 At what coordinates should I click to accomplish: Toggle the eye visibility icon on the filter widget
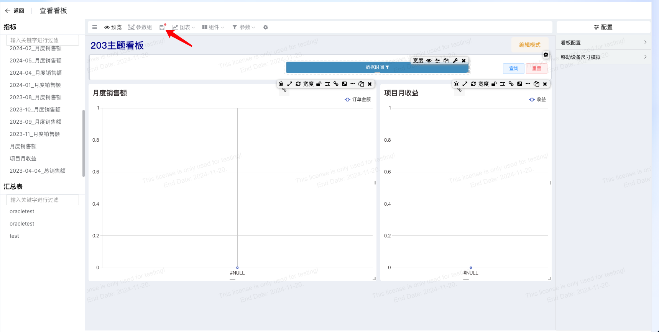[429, 61]
